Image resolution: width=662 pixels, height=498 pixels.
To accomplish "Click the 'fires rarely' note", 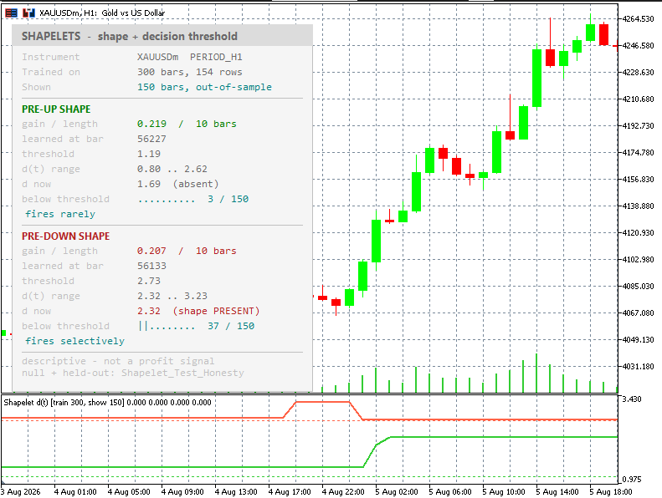I will click(x=60, y=214).
